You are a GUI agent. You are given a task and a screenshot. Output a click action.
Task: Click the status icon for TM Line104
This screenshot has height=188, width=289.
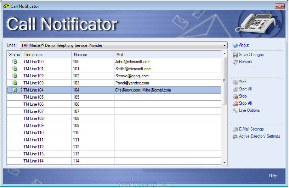click(15, 90)
